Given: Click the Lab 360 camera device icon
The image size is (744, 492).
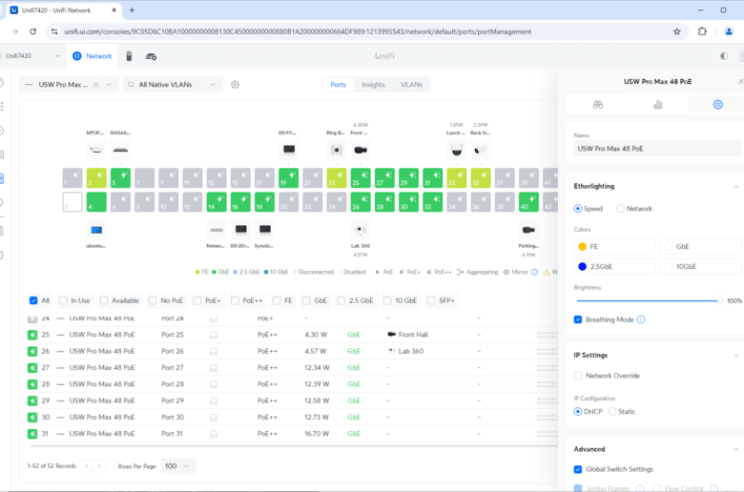Looking at the screenshot, I should coord(361,230).
